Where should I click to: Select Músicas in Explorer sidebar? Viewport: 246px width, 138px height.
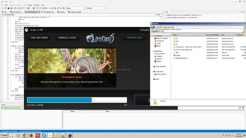point(158,59)
